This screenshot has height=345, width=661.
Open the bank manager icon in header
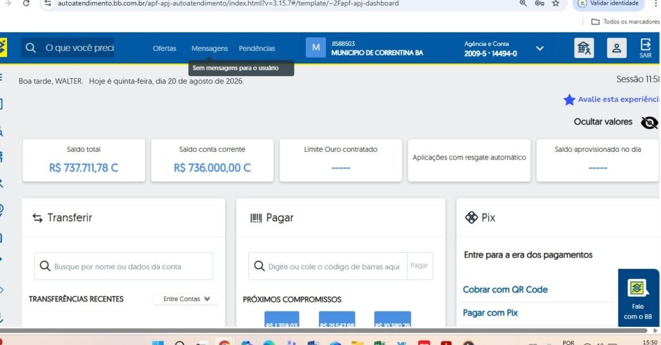click(584, 48)
